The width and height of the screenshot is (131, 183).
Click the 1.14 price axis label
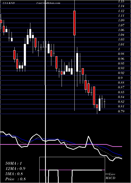pos(121,6)
